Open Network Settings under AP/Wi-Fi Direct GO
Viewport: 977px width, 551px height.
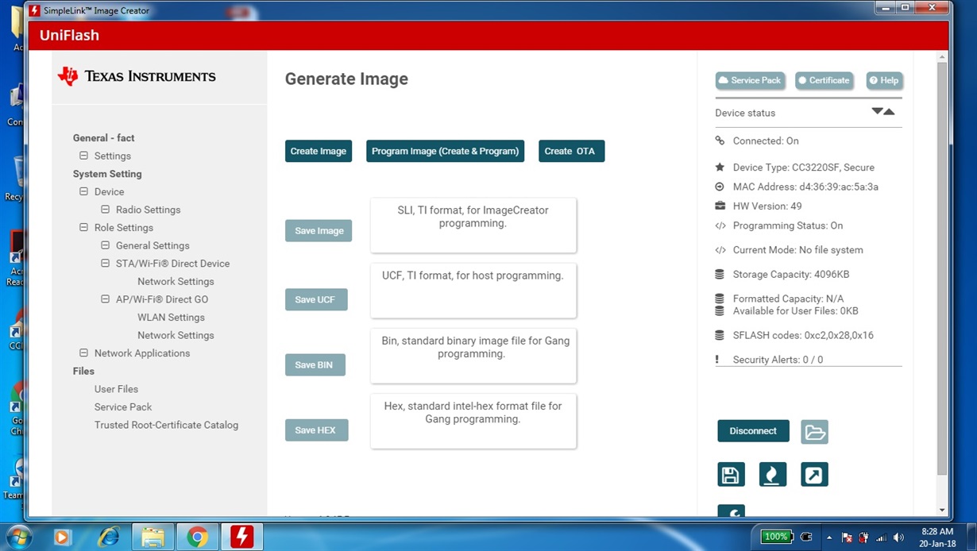coord(176,335)
